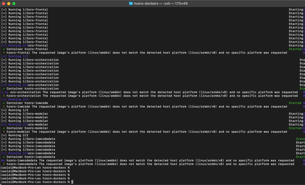Click the checkmark beside Container hzero-modeler
Viewport: 305px width, 185px height.
(x=4, y=128)
